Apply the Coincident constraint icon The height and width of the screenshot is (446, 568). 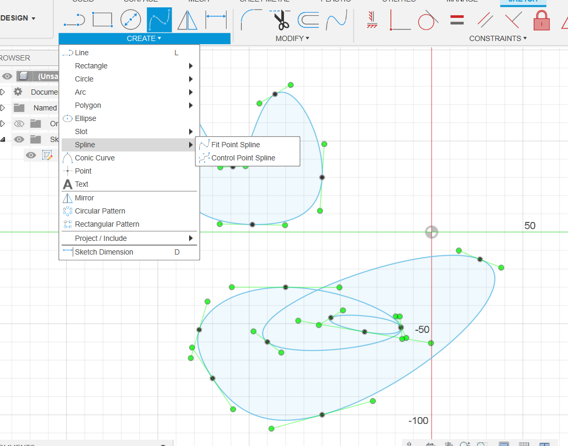click(x=400, y=20)
